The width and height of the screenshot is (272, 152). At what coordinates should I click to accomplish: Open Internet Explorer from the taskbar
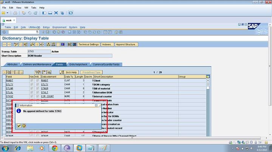pyautogui.click(x=18, y=148)
